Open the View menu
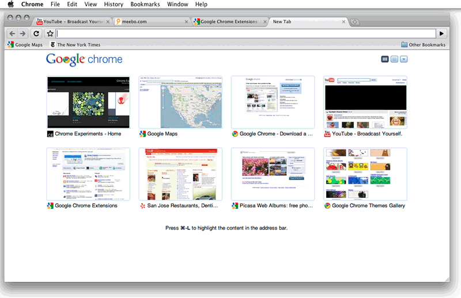 tap(90, 4)
